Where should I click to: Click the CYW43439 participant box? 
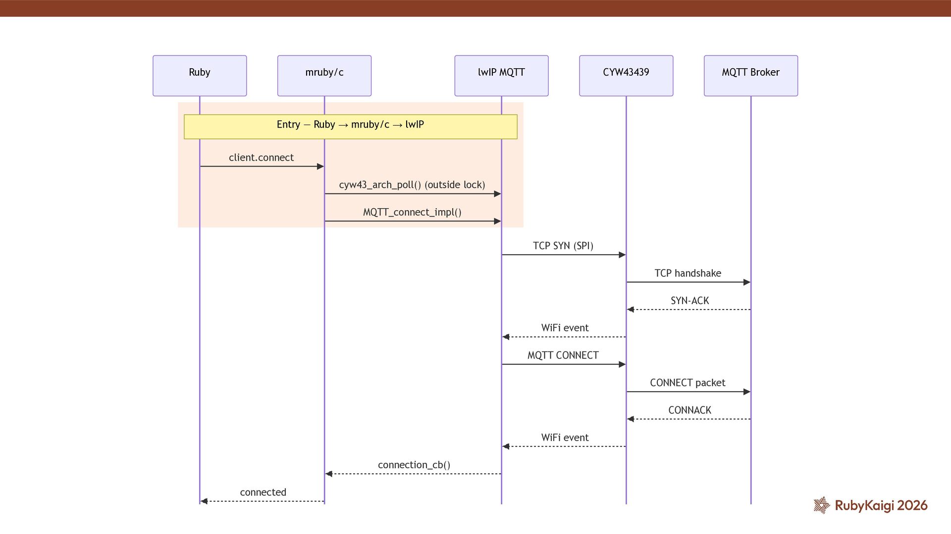(626, 75)
